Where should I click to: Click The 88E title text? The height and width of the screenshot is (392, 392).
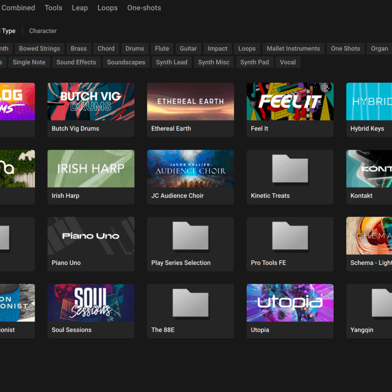(x=163, y=330)
